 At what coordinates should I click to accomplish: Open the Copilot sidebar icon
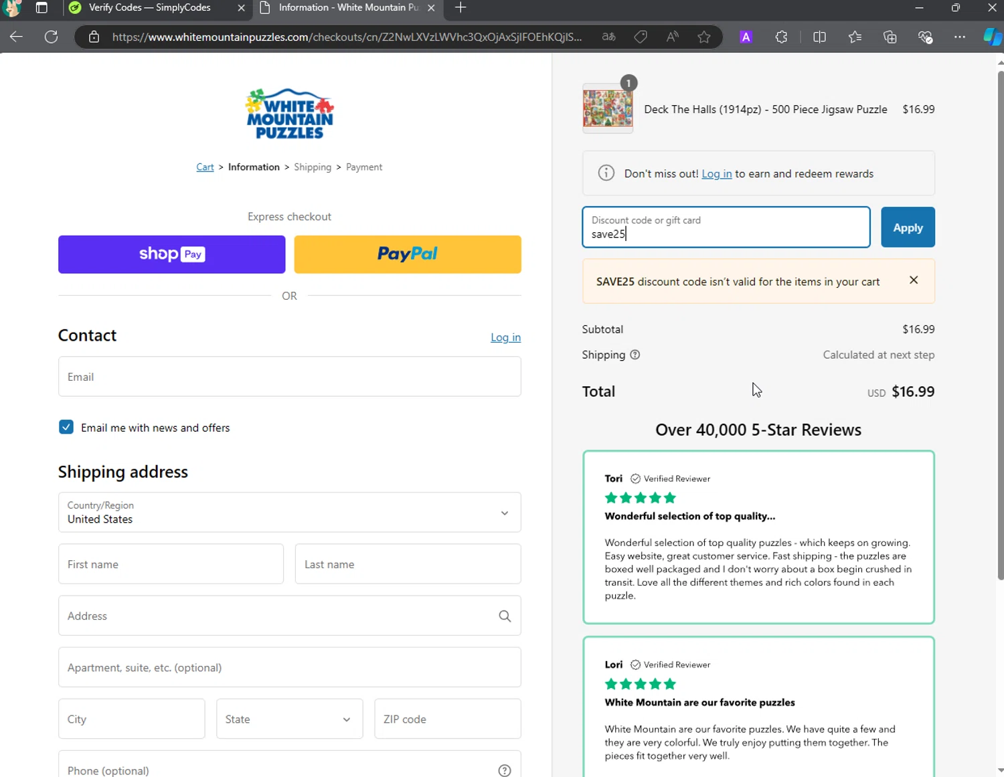click(993, 37)
